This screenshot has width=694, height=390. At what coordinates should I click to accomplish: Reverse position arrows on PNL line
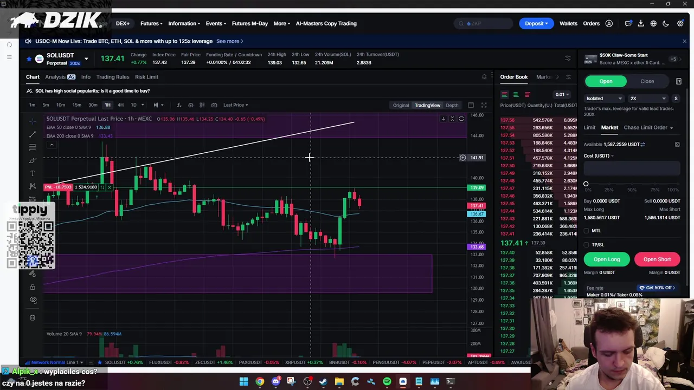pyautogui.click(x=102, y=187)
